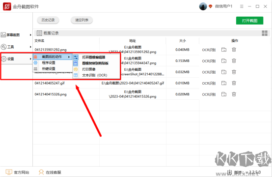This screenshot has height=177, width=272.
Task: Select 图像复制到剪贴板 option
Action: [x=96, y=63]
